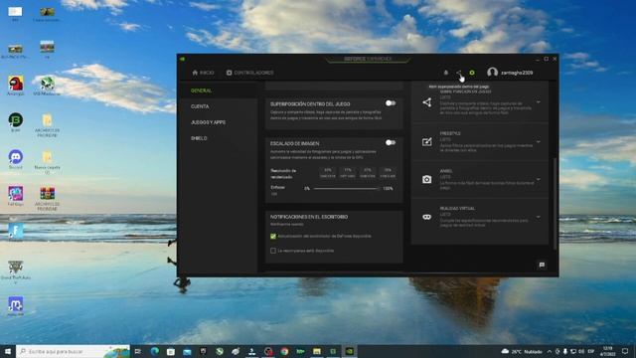Open Task View from the taskbar
Image resolution: width=636 pixels, height=358 pixels.
click(x=138, y=351)
